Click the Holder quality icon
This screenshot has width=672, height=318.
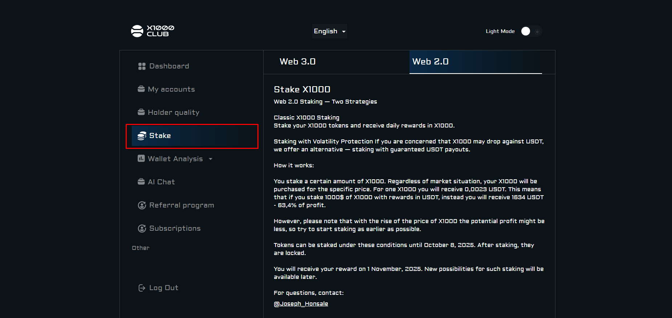tap(141, 112)
